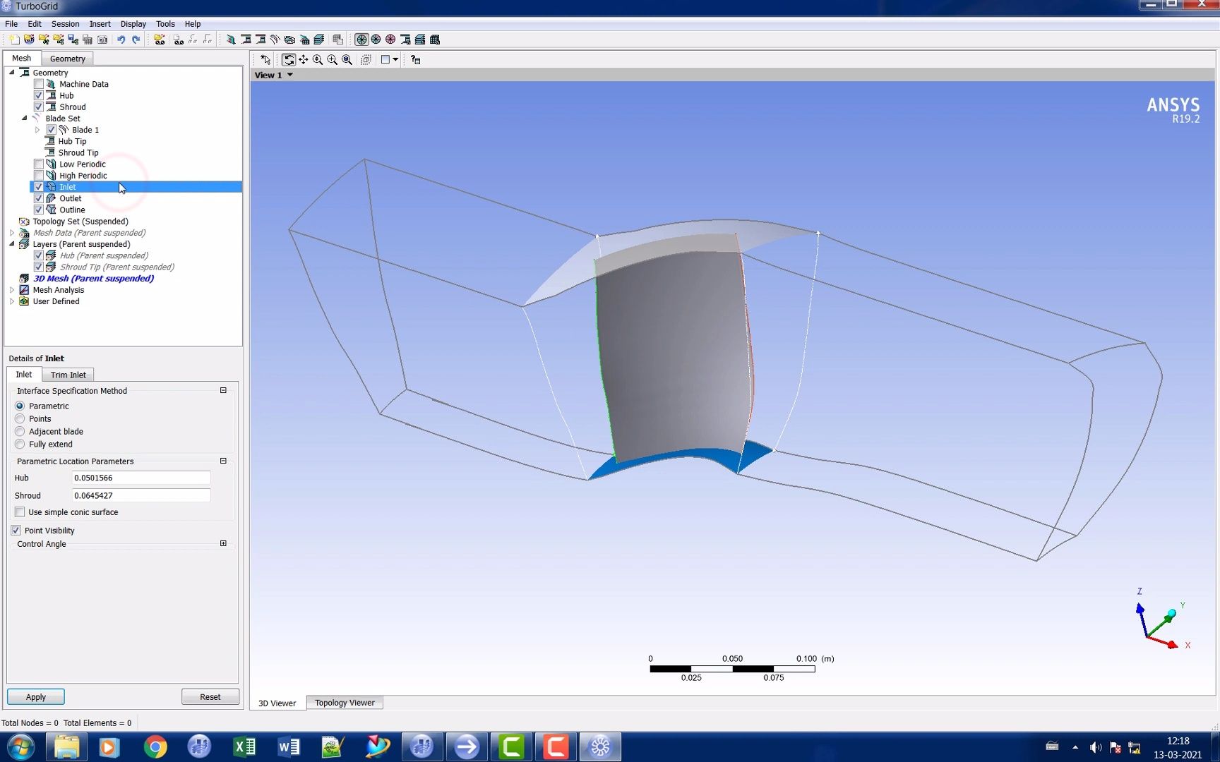Collapse the Layers tree node

[x=11, y=243]
